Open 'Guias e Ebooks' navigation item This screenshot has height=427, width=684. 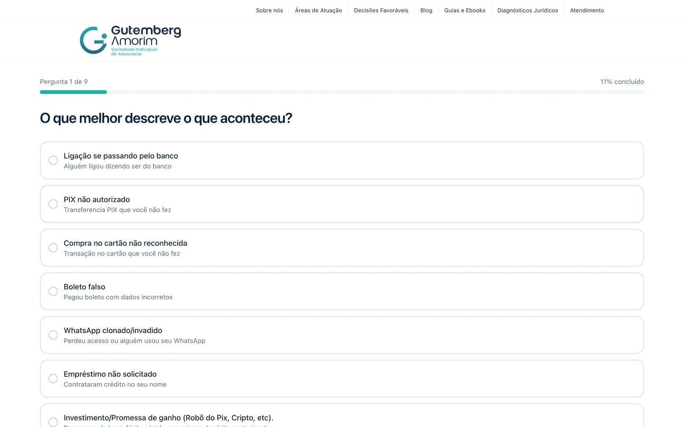point(465,10)
